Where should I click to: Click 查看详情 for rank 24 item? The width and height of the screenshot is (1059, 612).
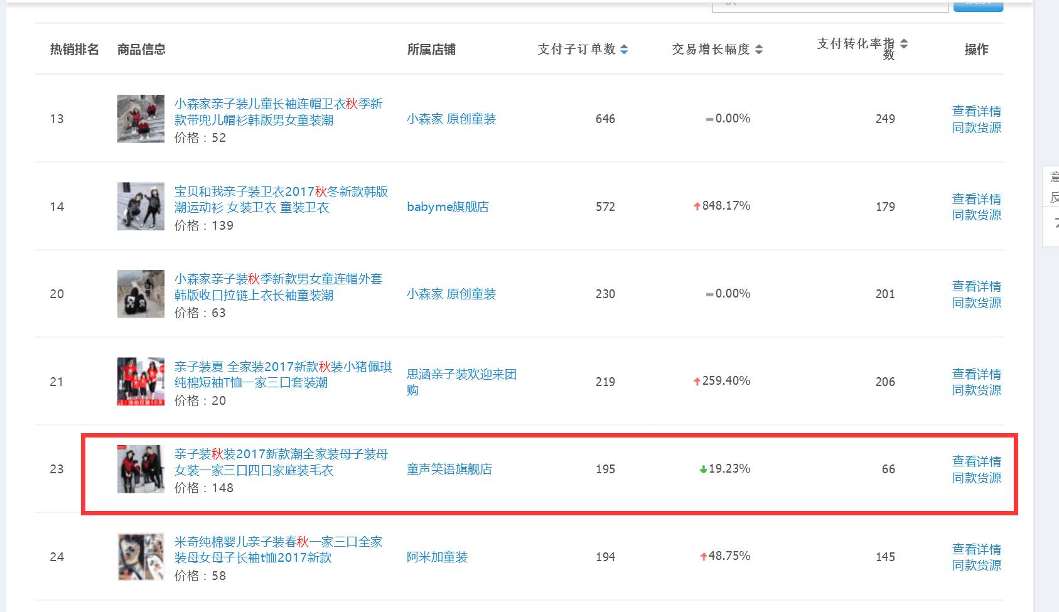pos(977,549)
